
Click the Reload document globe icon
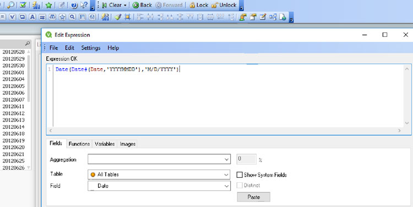click(x=282, y=17)
